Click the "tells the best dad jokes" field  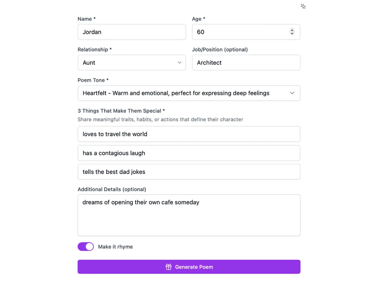189,172
